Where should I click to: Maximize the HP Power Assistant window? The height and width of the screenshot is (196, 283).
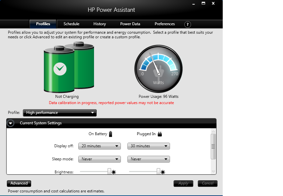[x=203, y=3]
